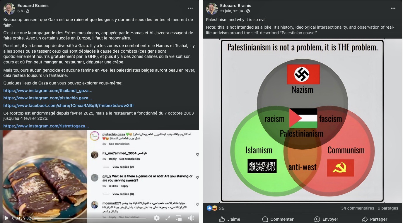The image size is (403, 223).
Task: Open the thailandi_gaza Instagram link
Action: [48, 91]
